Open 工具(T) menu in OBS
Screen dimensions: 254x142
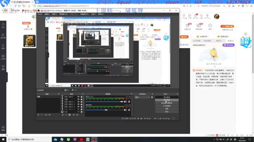click(93, 14)
